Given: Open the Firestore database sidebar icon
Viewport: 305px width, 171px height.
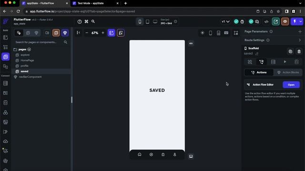Looking at the screenshot, I should [x=5, y=84].
